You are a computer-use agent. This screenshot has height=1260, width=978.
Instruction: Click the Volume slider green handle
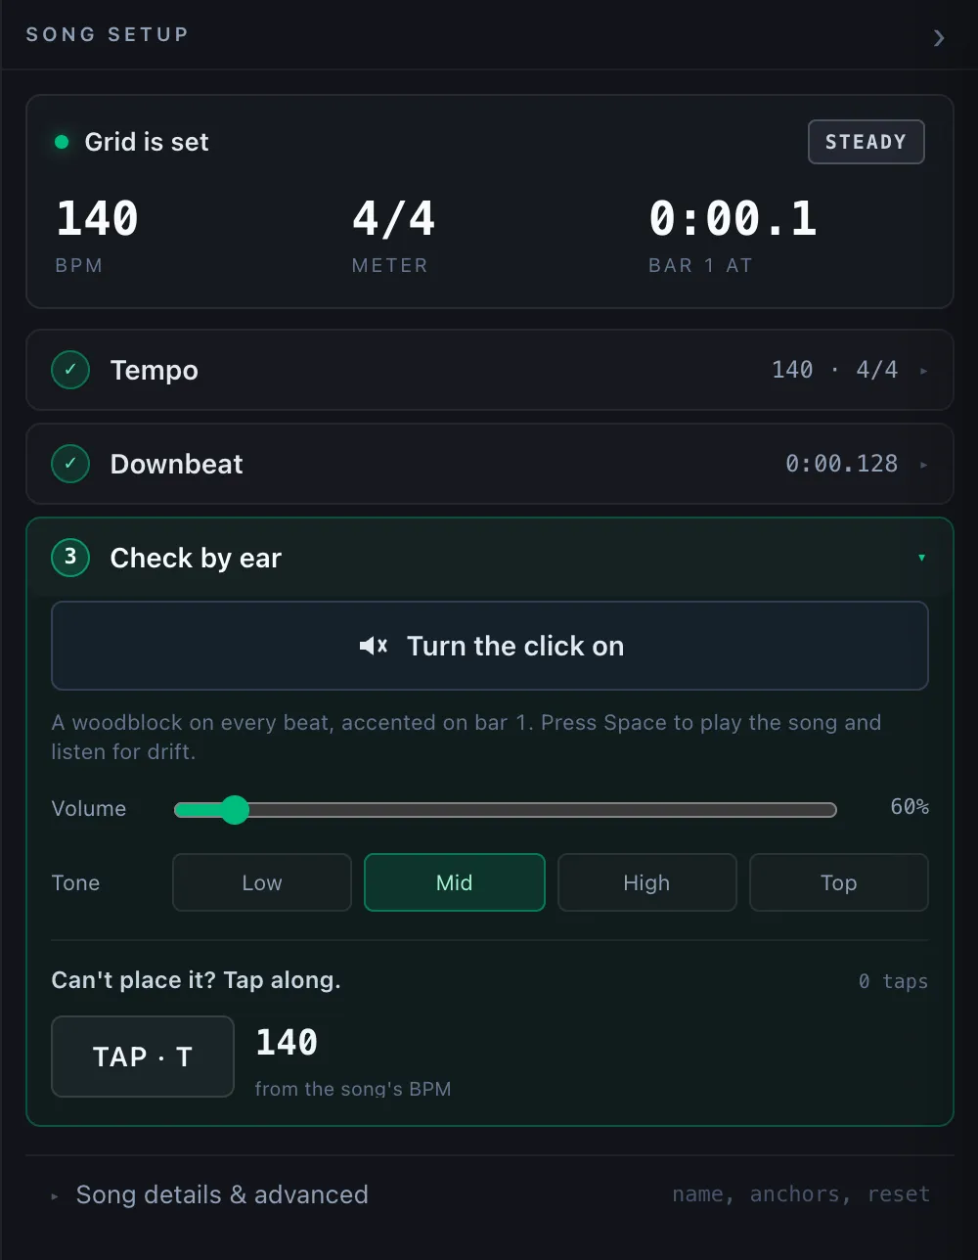point(235,809)
